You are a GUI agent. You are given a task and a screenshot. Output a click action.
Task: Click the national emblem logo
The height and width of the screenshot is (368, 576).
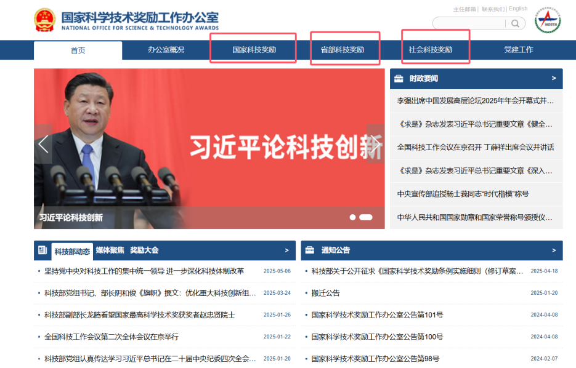tap(44, 20)
